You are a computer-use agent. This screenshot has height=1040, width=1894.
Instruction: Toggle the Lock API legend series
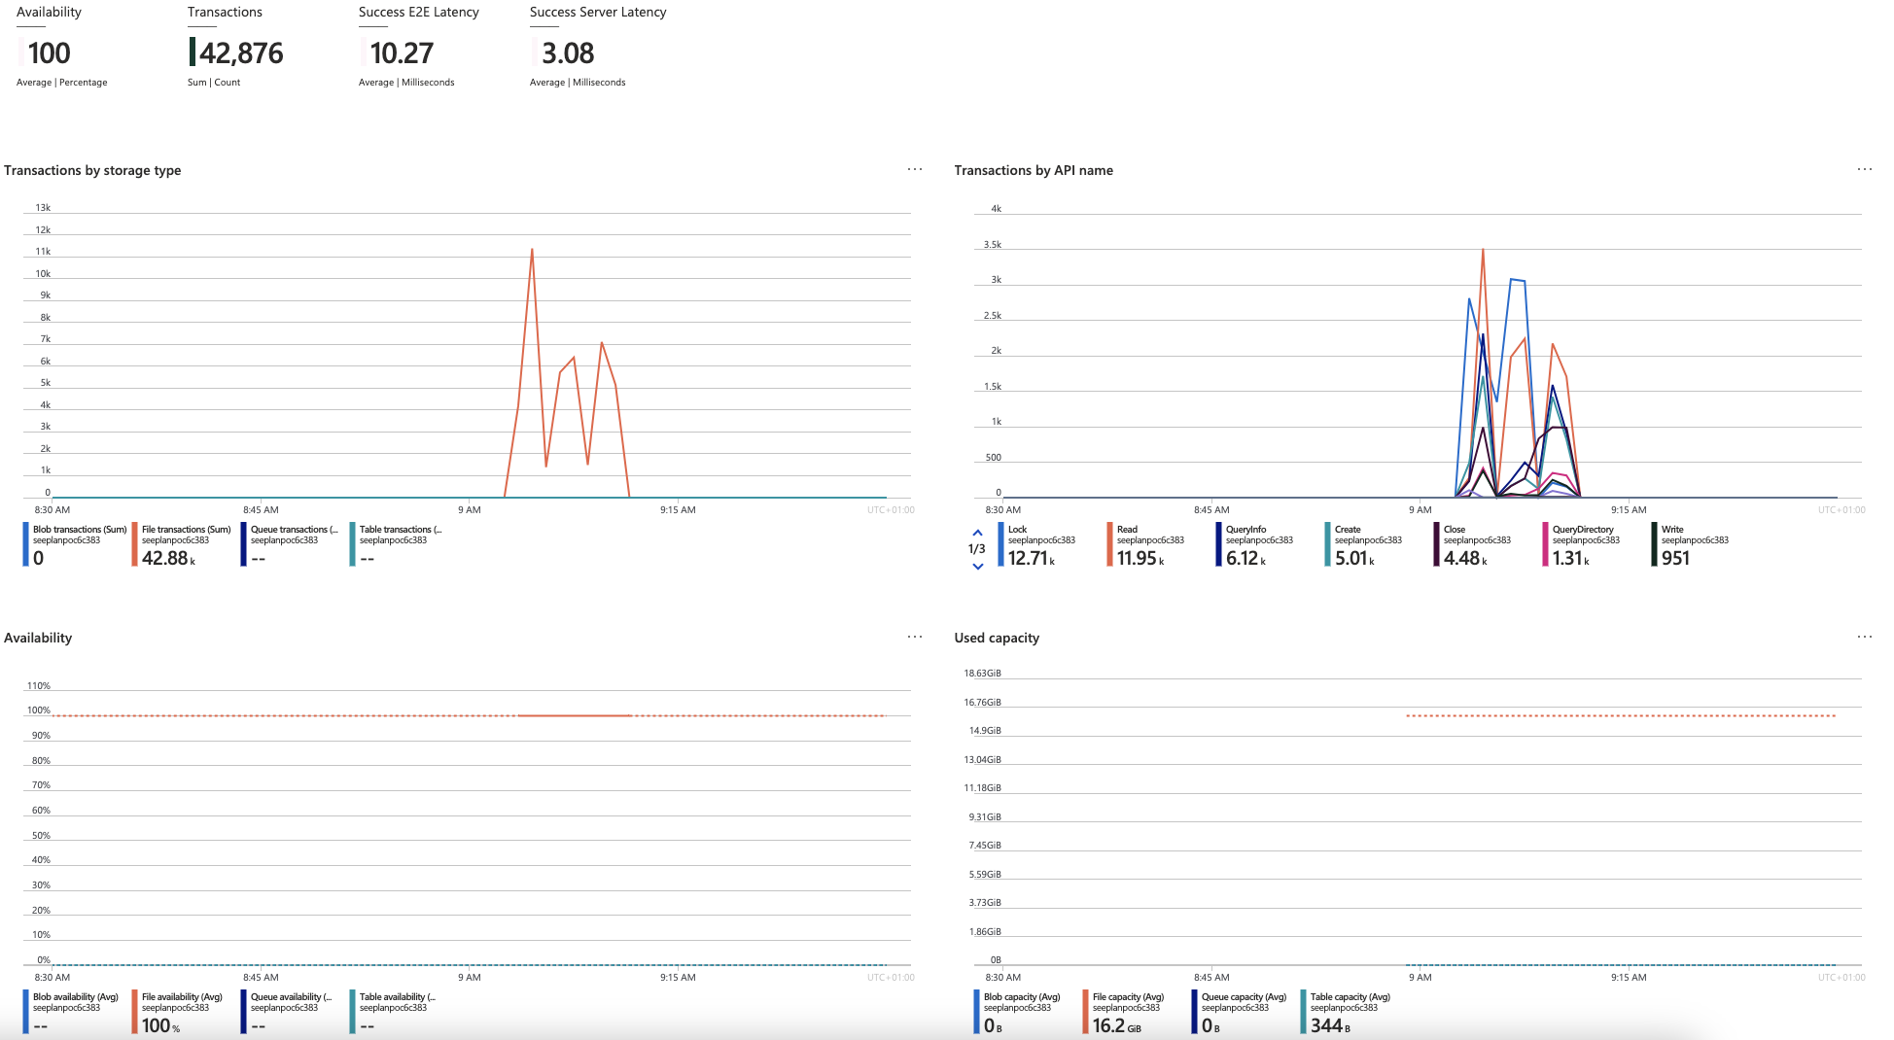[1040, 543]
